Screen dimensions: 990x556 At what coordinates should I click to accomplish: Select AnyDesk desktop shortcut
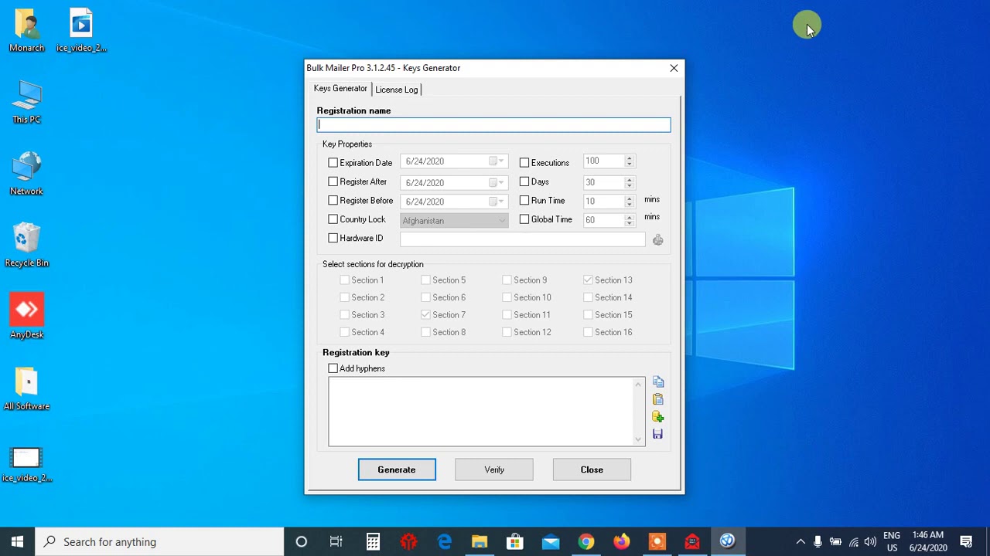[x=26, y=317]
